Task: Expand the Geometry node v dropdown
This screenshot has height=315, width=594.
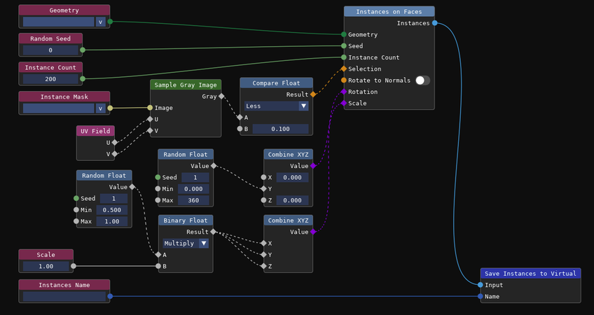Action: click(100, 22)
